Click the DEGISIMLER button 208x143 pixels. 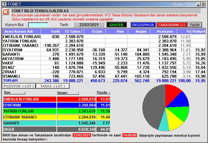click(x=143, y=25)
